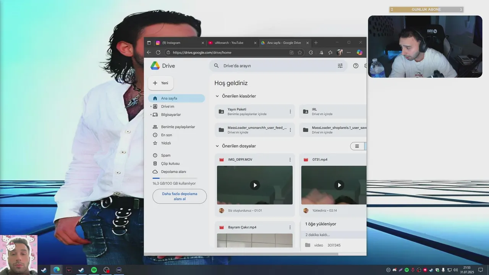Image resolution: width=489 pixels, height=275 pixels.
Task: Open more actions for IMG_0899.MOV
Action: coord(290,160)
